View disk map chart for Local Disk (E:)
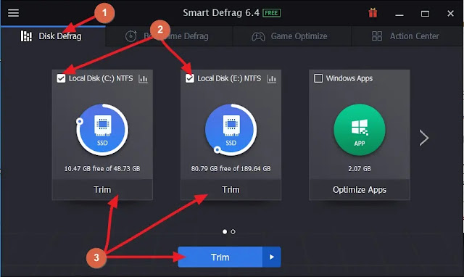Viewport: 464px width, 277px height. click(272, 79)
